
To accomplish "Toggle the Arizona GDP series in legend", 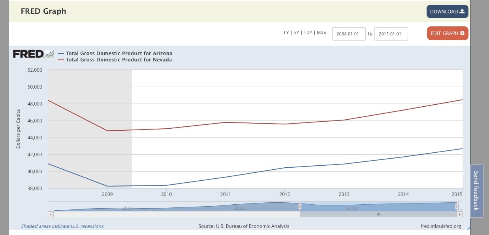I will [118, 54].
